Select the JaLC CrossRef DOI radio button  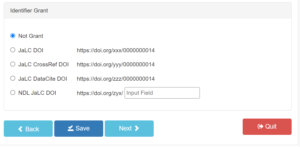(x=13, y=64)
